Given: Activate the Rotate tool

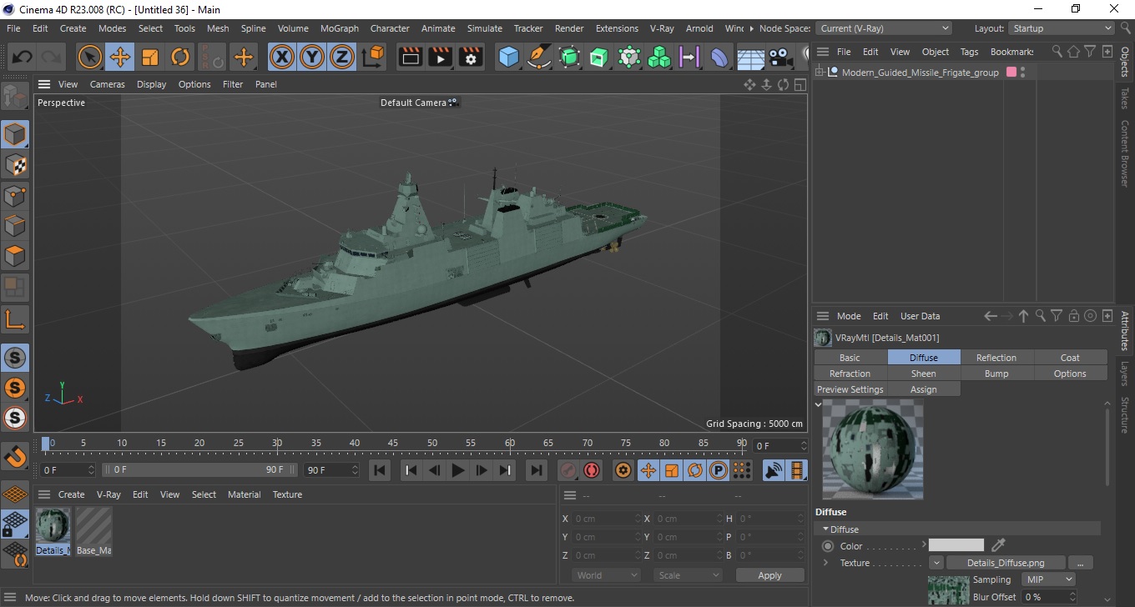Looking at the screenshot, I should pos(180,58).
